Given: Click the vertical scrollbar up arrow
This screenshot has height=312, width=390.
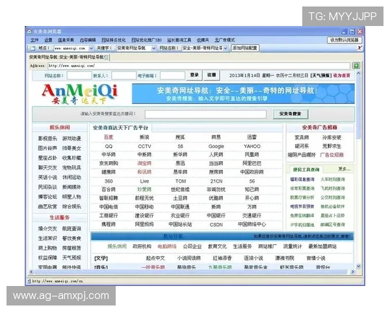Looking at the screenshot, I should 358,73.
